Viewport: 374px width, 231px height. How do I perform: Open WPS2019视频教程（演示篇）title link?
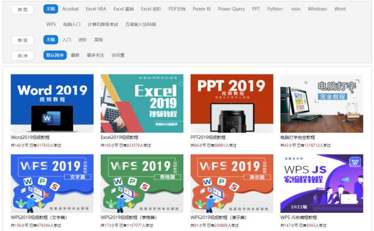click(219, 217)
